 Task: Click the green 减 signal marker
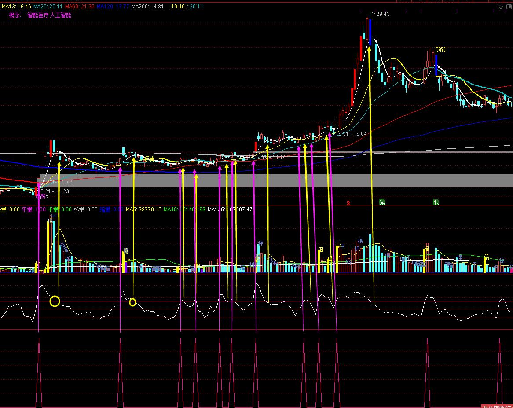pyautogui.click(x=382, y=202)
